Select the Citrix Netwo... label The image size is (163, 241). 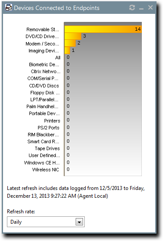click(46, 71)
